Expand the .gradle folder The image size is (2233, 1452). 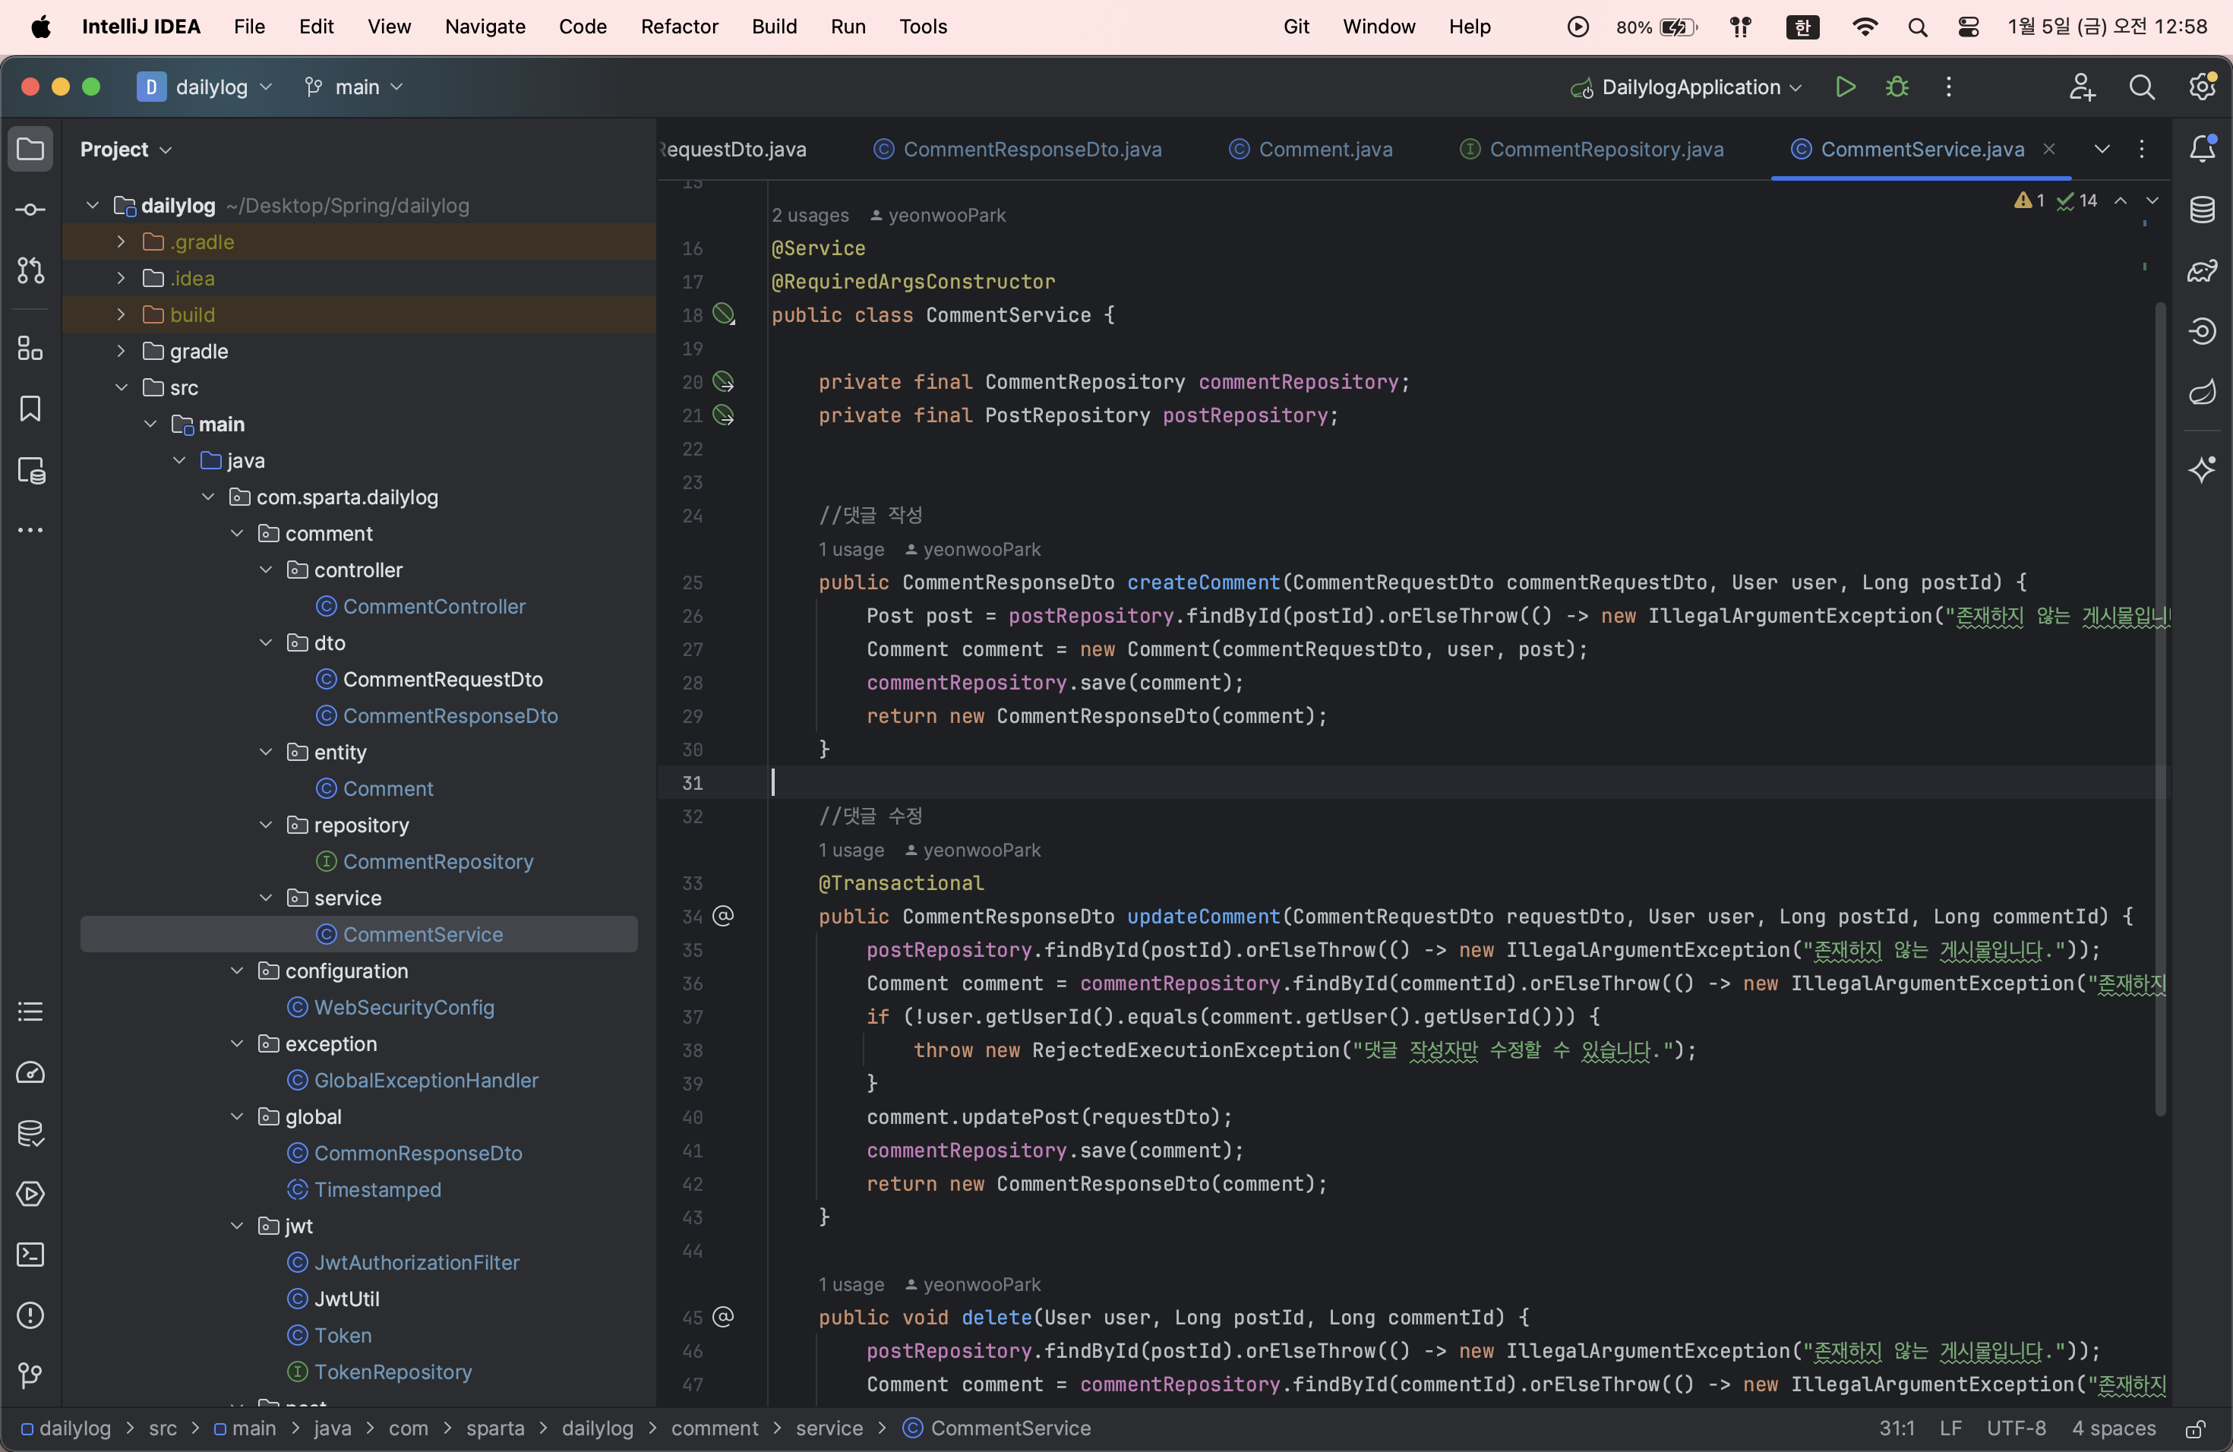(x=121, y=242)
